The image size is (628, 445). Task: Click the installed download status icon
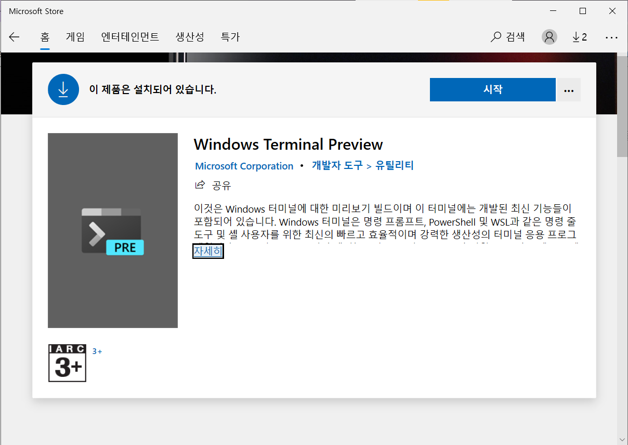click(63, 89)
